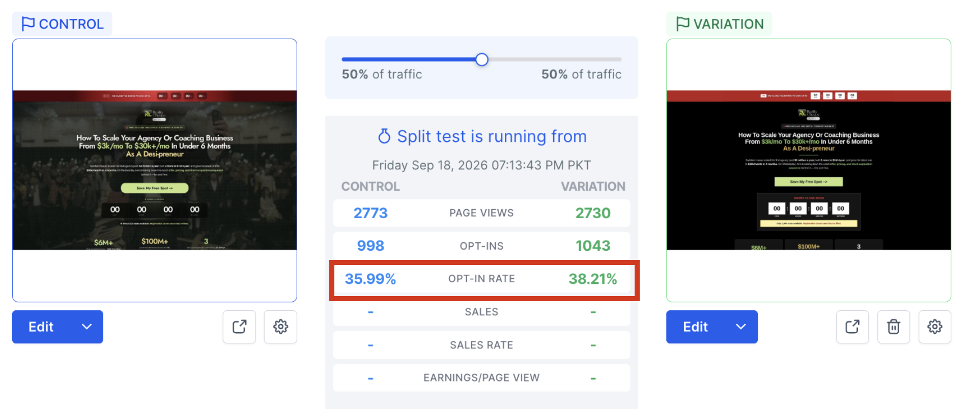Viewport: 971px width, 409px height.
Task: Click the OPT-INS row label
Action: [481, 246]
